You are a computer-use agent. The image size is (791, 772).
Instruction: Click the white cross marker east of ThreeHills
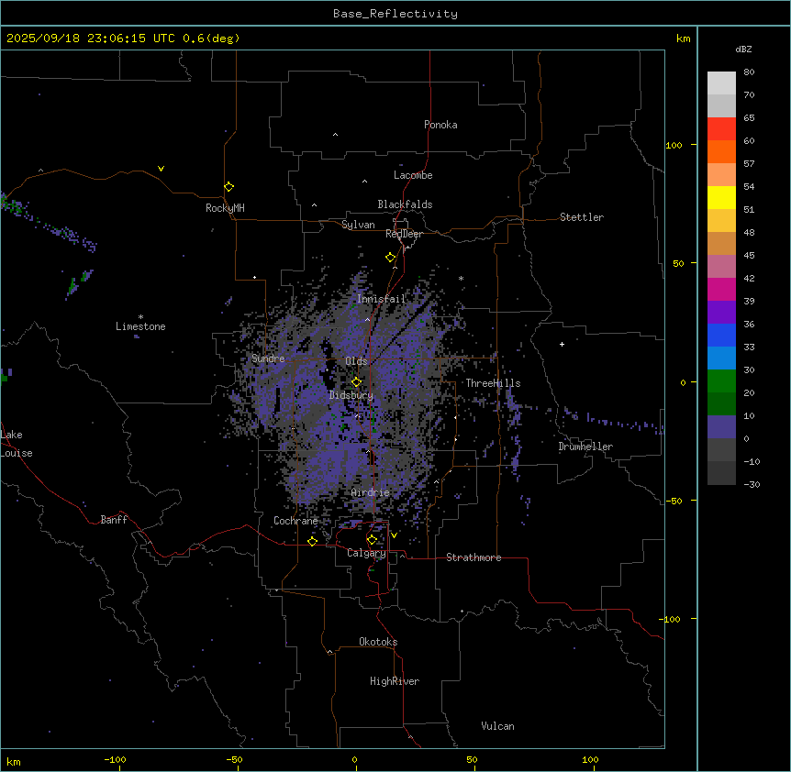point(562,344)
